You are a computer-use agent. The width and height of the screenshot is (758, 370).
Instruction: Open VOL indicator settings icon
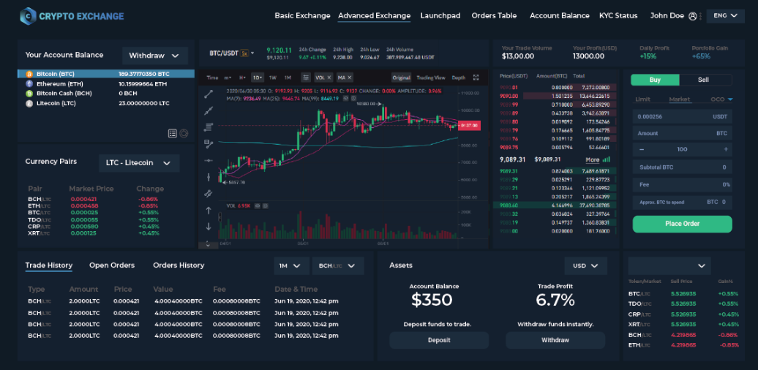tap(266, 205)
